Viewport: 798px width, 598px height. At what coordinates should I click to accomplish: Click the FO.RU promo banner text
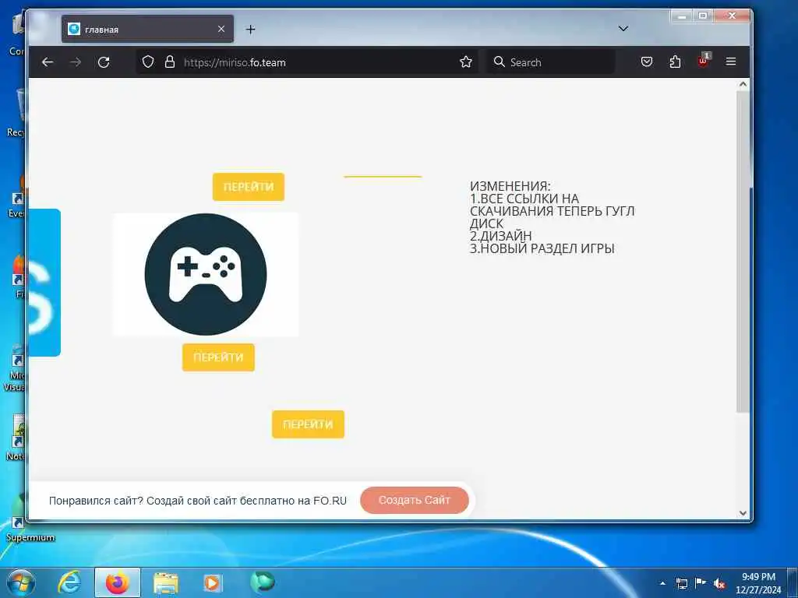point(197,501)
